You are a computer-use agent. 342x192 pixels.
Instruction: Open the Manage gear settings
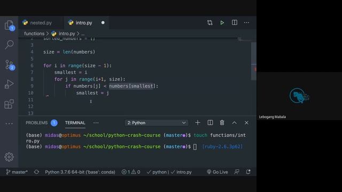coord(9,157)
